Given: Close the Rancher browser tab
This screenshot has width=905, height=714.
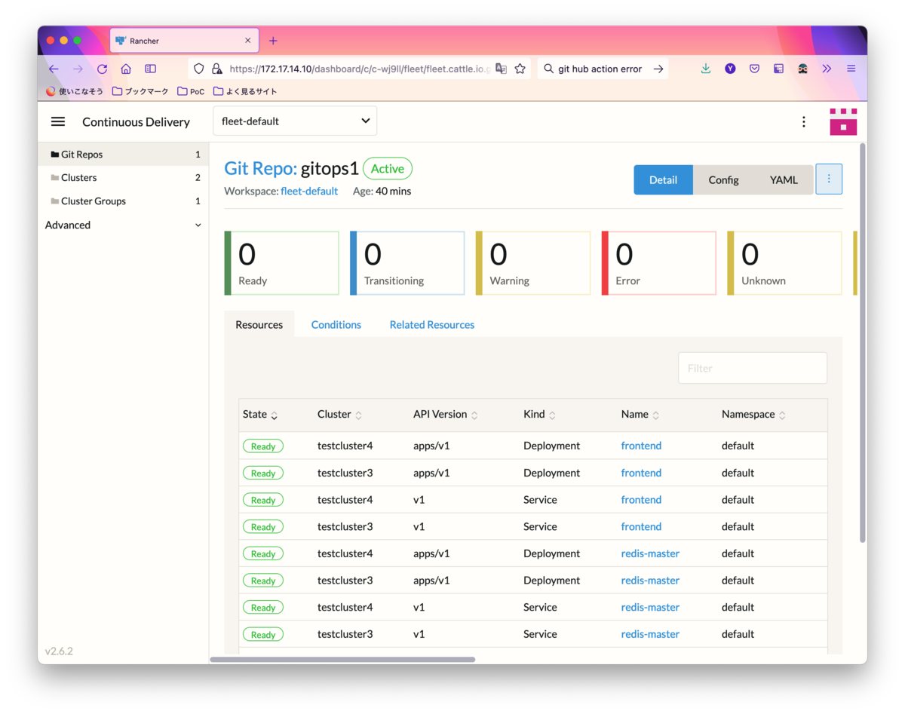Looking at the screenshot, I should 248,41.
